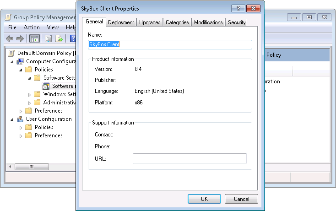Switch to the Categories tab
This screenshot has width=336, height=211.
pos(177,22)
